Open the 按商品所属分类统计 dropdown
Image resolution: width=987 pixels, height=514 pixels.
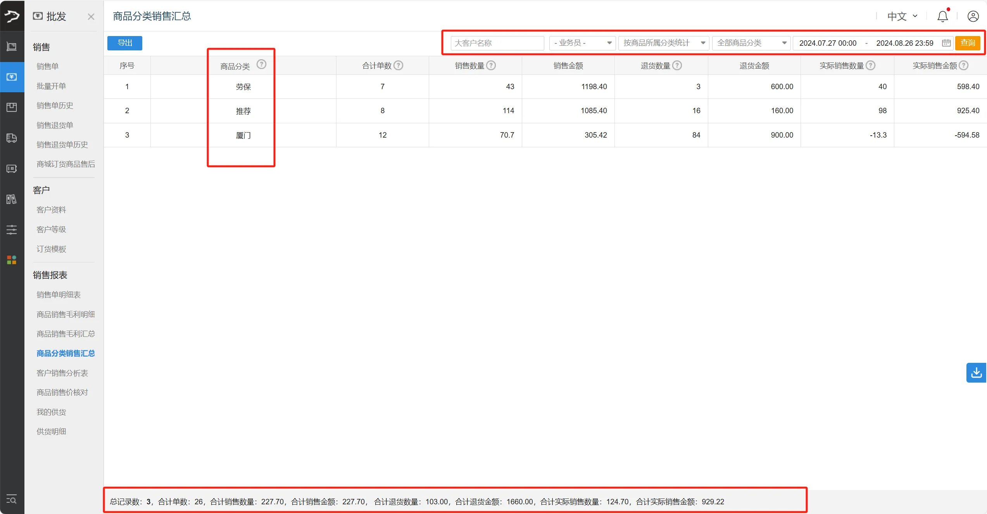click(663, 43)
